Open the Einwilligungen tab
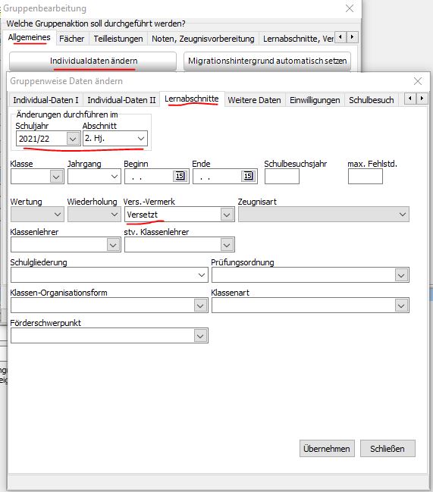 tap(315, 100)
